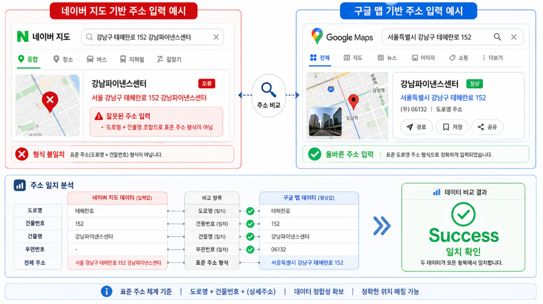Click the 구글 맵 기반 주소 입력 예시 title banner
Screen dimensions: 543x304
pos(409,11)
